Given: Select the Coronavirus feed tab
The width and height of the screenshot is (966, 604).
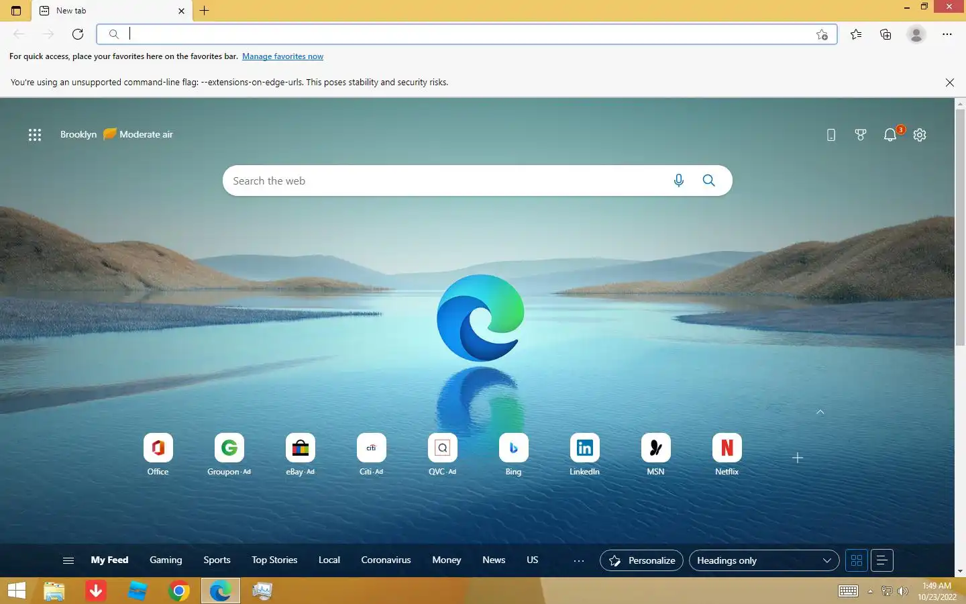Looking at the screenshot, I should pyautogui.click(x=386, y=560).
